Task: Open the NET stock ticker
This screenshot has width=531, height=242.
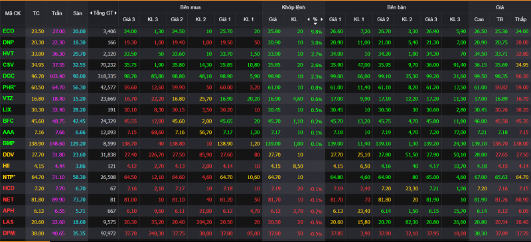Action: click(x=8, y=200)
